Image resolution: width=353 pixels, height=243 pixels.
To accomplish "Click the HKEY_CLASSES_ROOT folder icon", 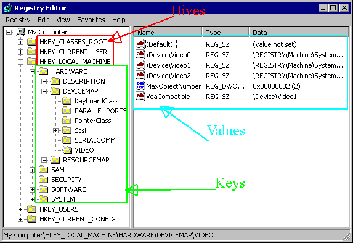I will [32, 42].
